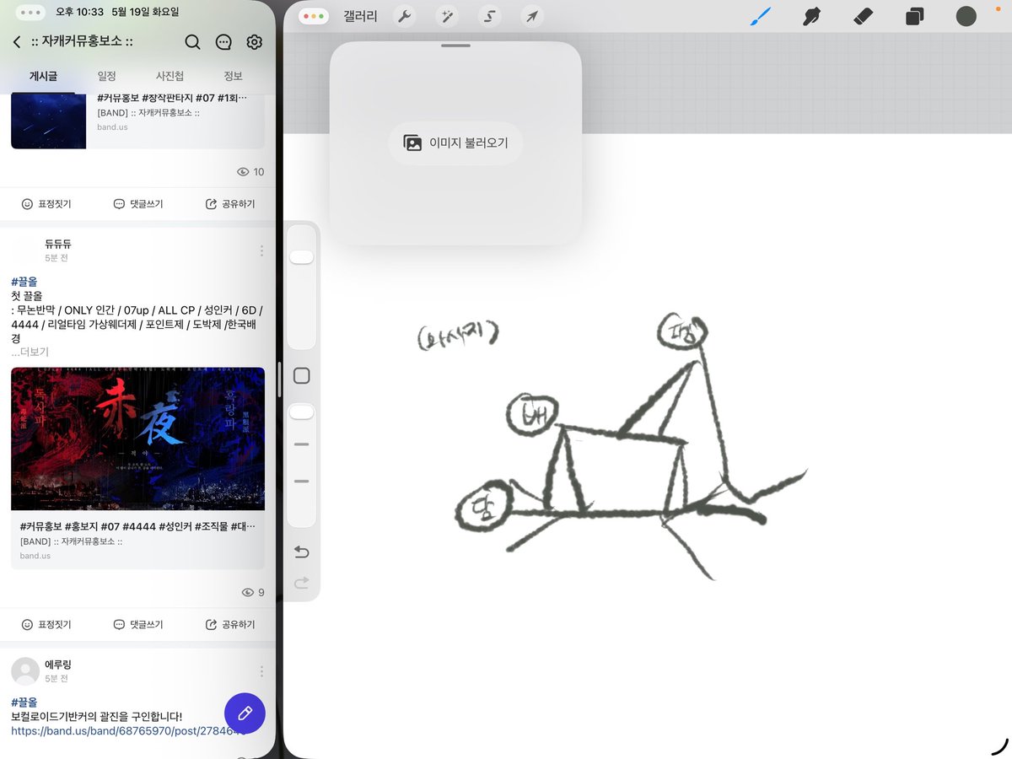
Task: Open Band window three-dot multitasking control
Action: pos(31,13)
